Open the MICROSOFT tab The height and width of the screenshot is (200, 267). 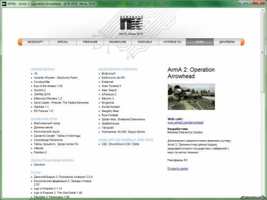point(35,42)
